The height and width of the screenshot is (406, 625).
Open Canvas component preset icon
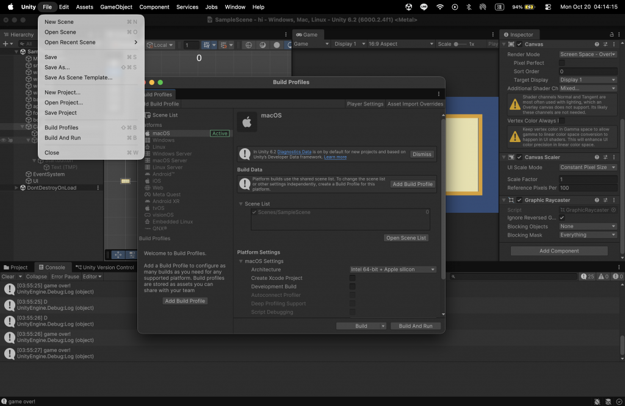click(x=605, y=44)
